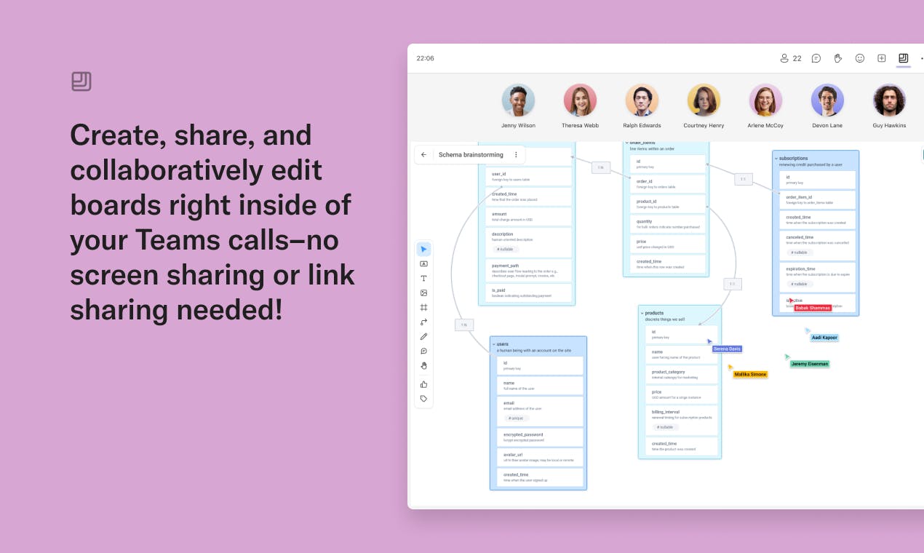Screen dimensions: 924x553
Task: Open the meeting chat icon
Action: click(816, 58)
